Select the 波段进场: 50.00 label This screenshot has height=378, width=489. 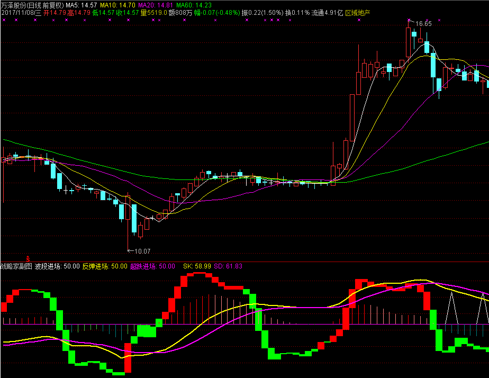point(57,266)
